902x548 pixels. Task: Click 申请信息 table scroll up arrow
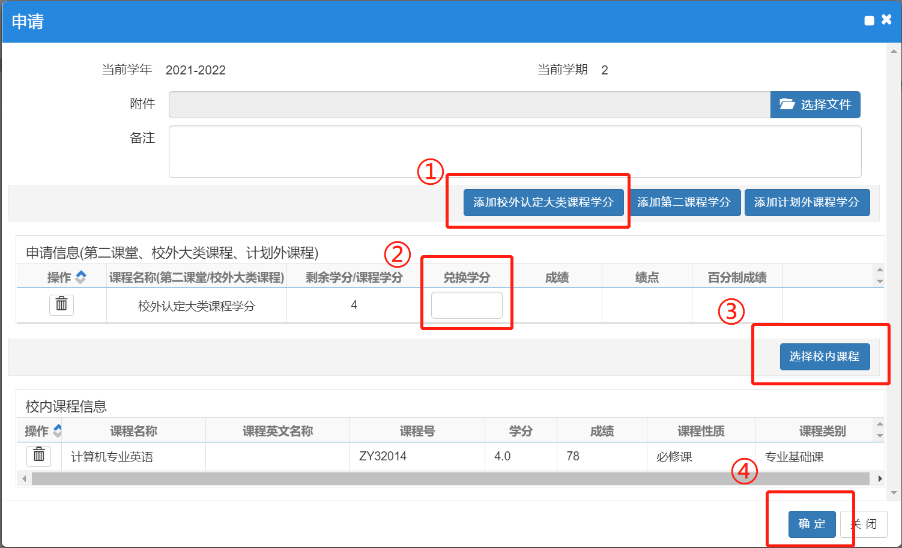880,270
